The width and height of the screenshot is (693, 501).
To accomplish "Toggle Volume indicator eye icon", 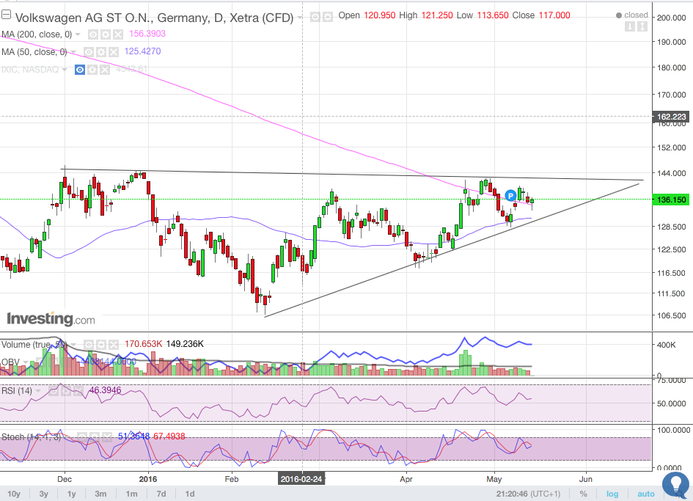I will pos(89,345).
